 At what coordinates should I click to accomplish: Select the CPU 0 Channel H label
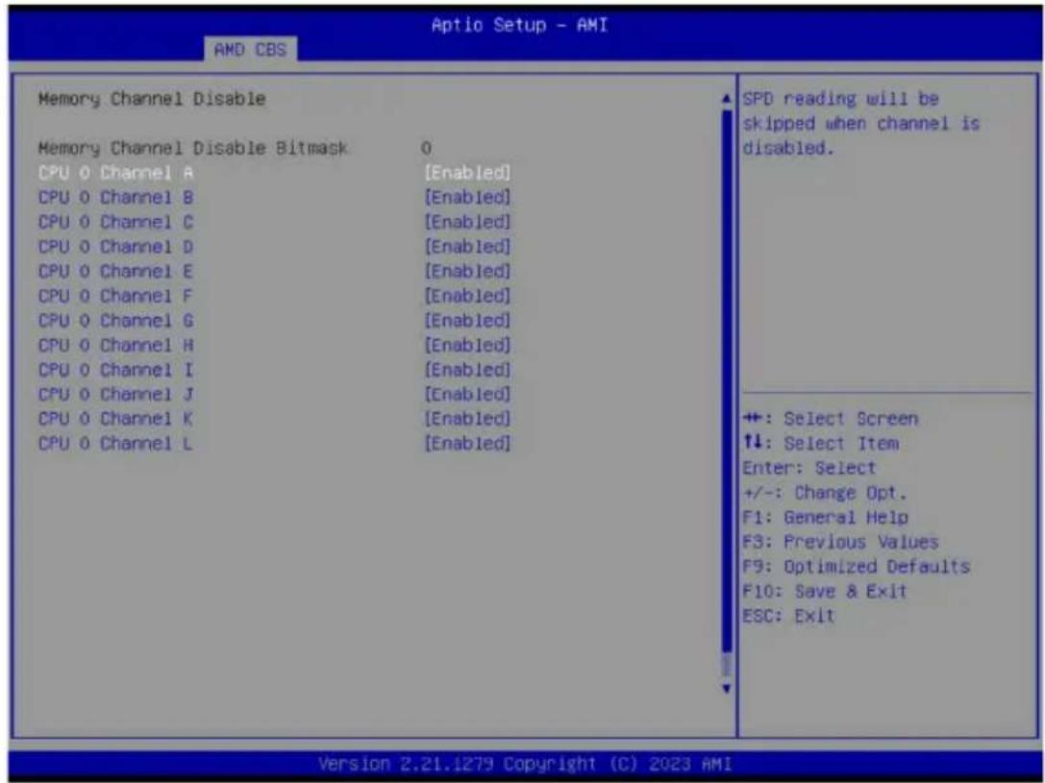coord(116,345)
